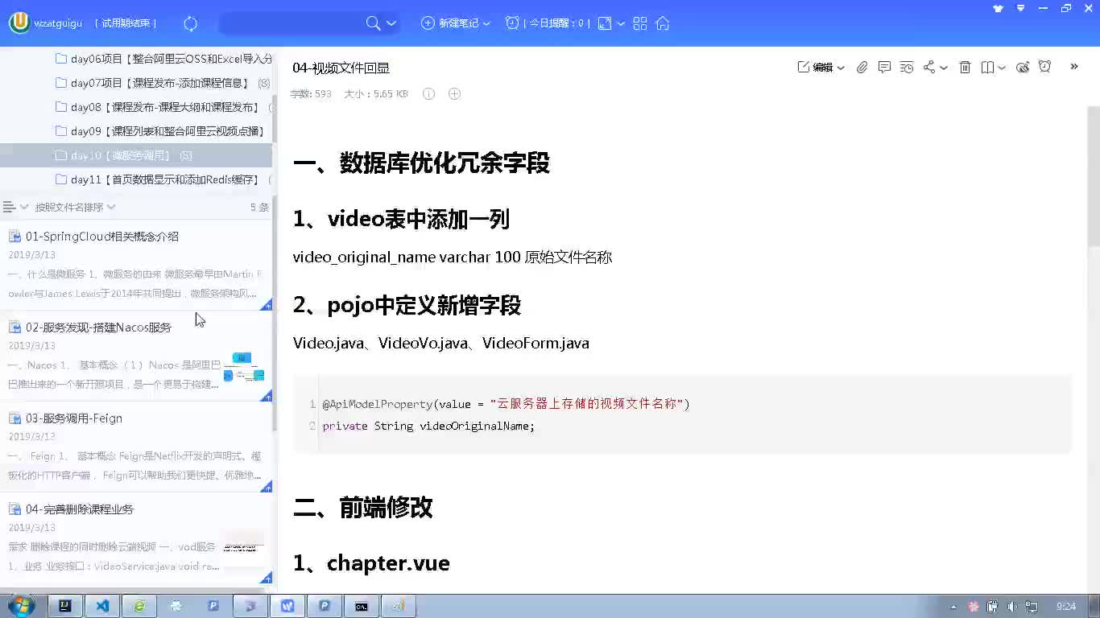This screenshot has height=618, width=1100.
Task: Click the reading mode book icon
Action: 987,68
